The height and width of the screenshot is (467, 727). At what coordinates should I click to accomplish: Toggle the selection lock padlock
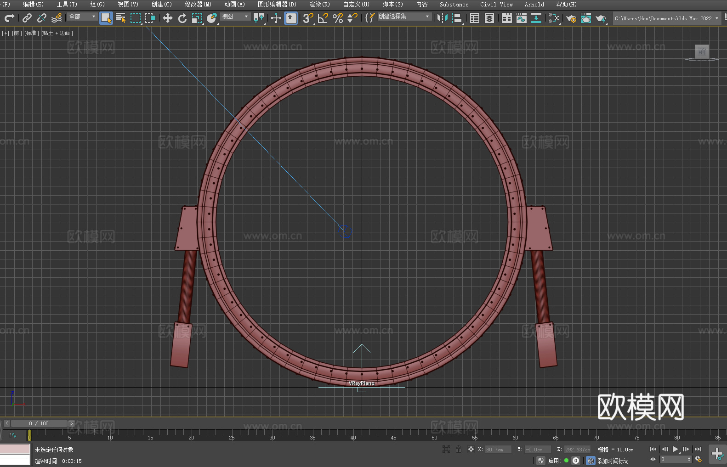(x=458, y=450)
